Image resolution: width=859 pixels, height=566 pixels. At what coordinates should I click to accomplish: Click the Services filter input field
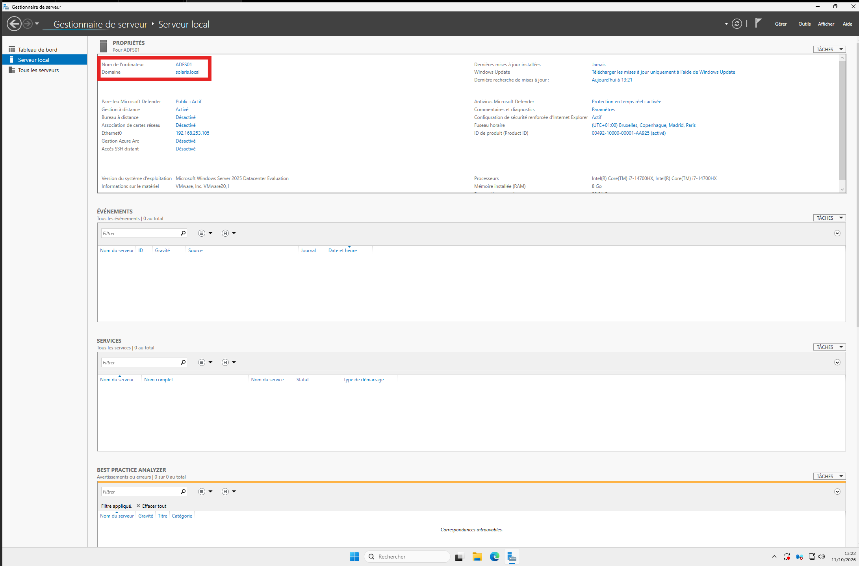[x=140, y=362]
